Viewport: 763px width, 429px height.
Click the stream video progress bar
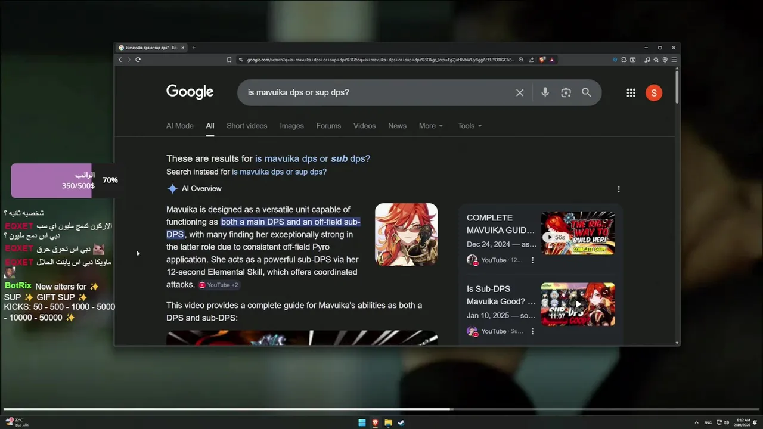pos(381,409)
